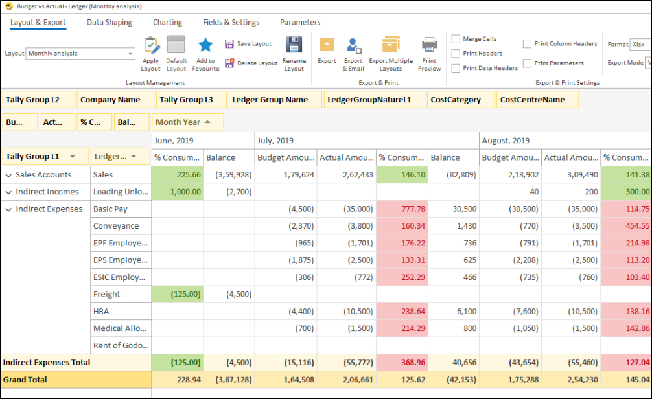
Task: Open the Fields & Settings tab
Action: pyautogui.click(x=231, y=23)
